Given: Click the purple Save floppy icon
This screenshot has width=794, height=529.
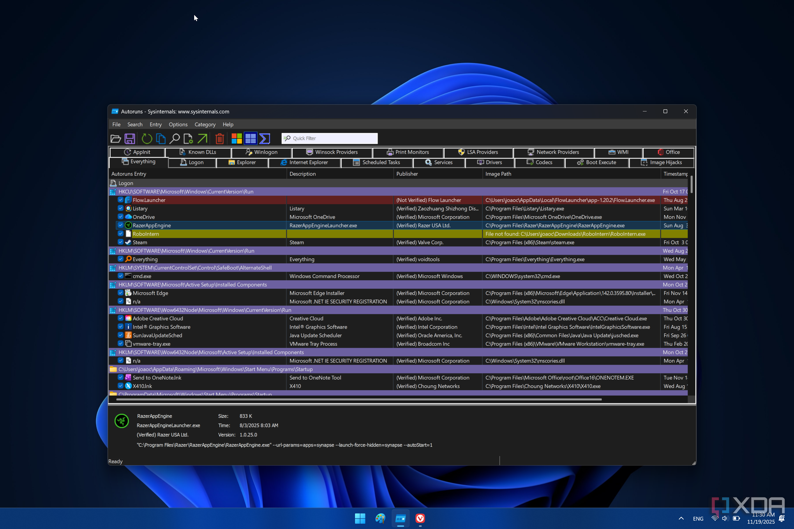Looking at the screenshot, I should coord(130,138).
